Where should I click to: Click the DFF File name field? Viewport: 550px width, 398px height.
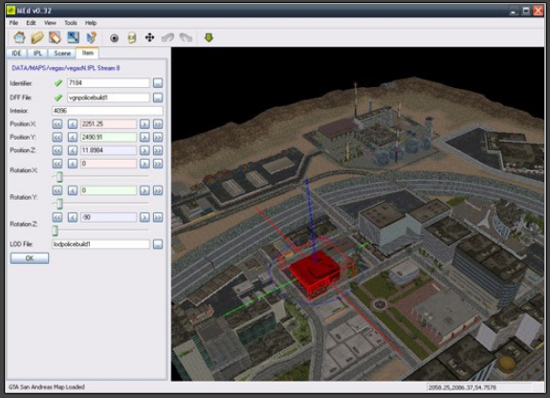108,98
